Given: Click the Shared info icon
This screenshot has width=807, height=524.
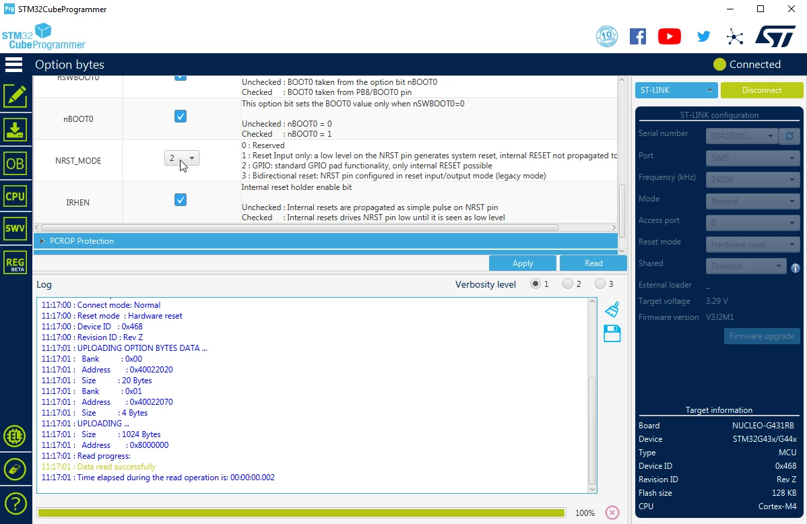Looking at the screenshot, I should [x=795, y=268].
